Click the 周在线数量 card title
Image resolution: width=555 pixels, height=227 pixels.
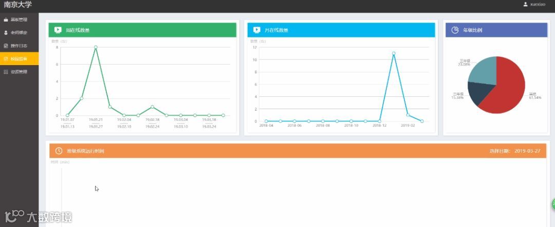[78, 30]
